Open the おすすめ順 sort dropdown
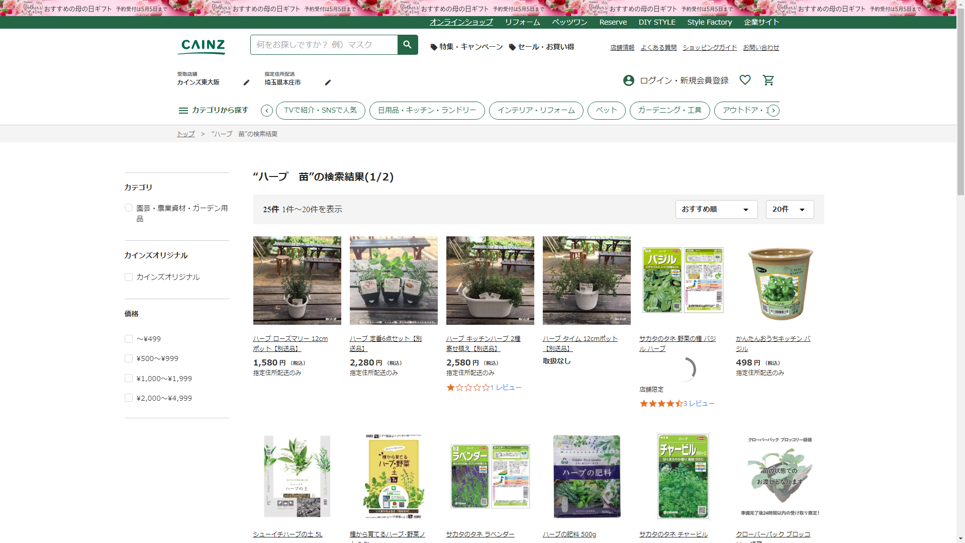 [716, 209]
